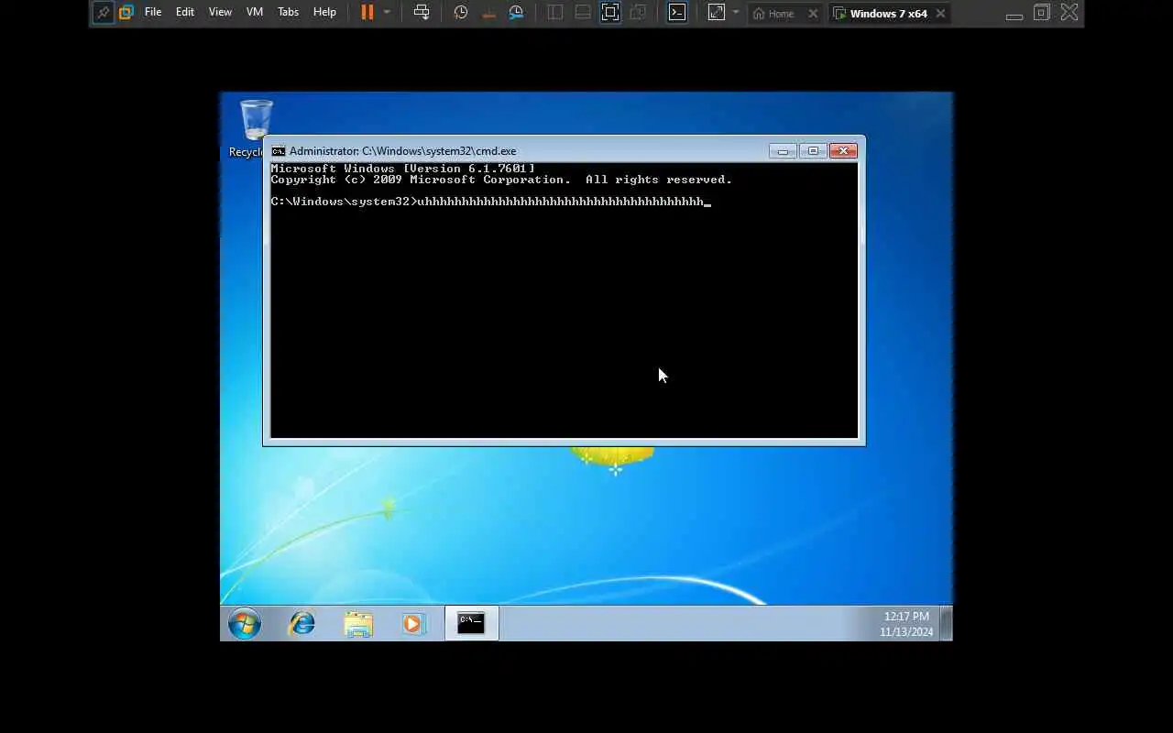Show or hide the library pane icon
The width and height of the screenshot is (1173, 733).
(554, 13)
